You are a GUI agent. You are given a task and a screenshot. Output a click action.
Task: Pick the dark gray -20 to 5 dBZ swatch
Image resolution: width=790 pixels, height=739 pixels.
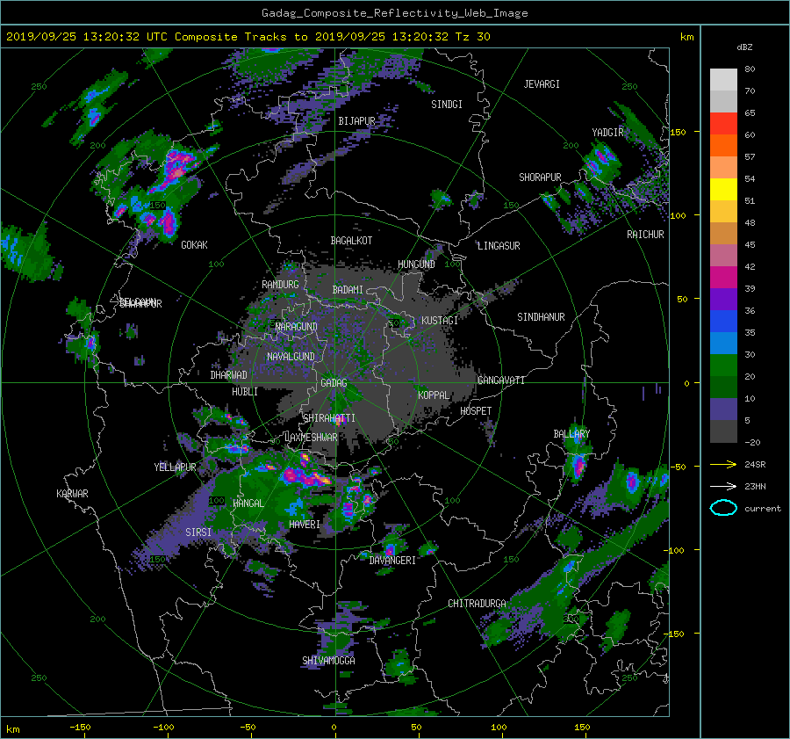pyautogui.click(x=723, y=431)
